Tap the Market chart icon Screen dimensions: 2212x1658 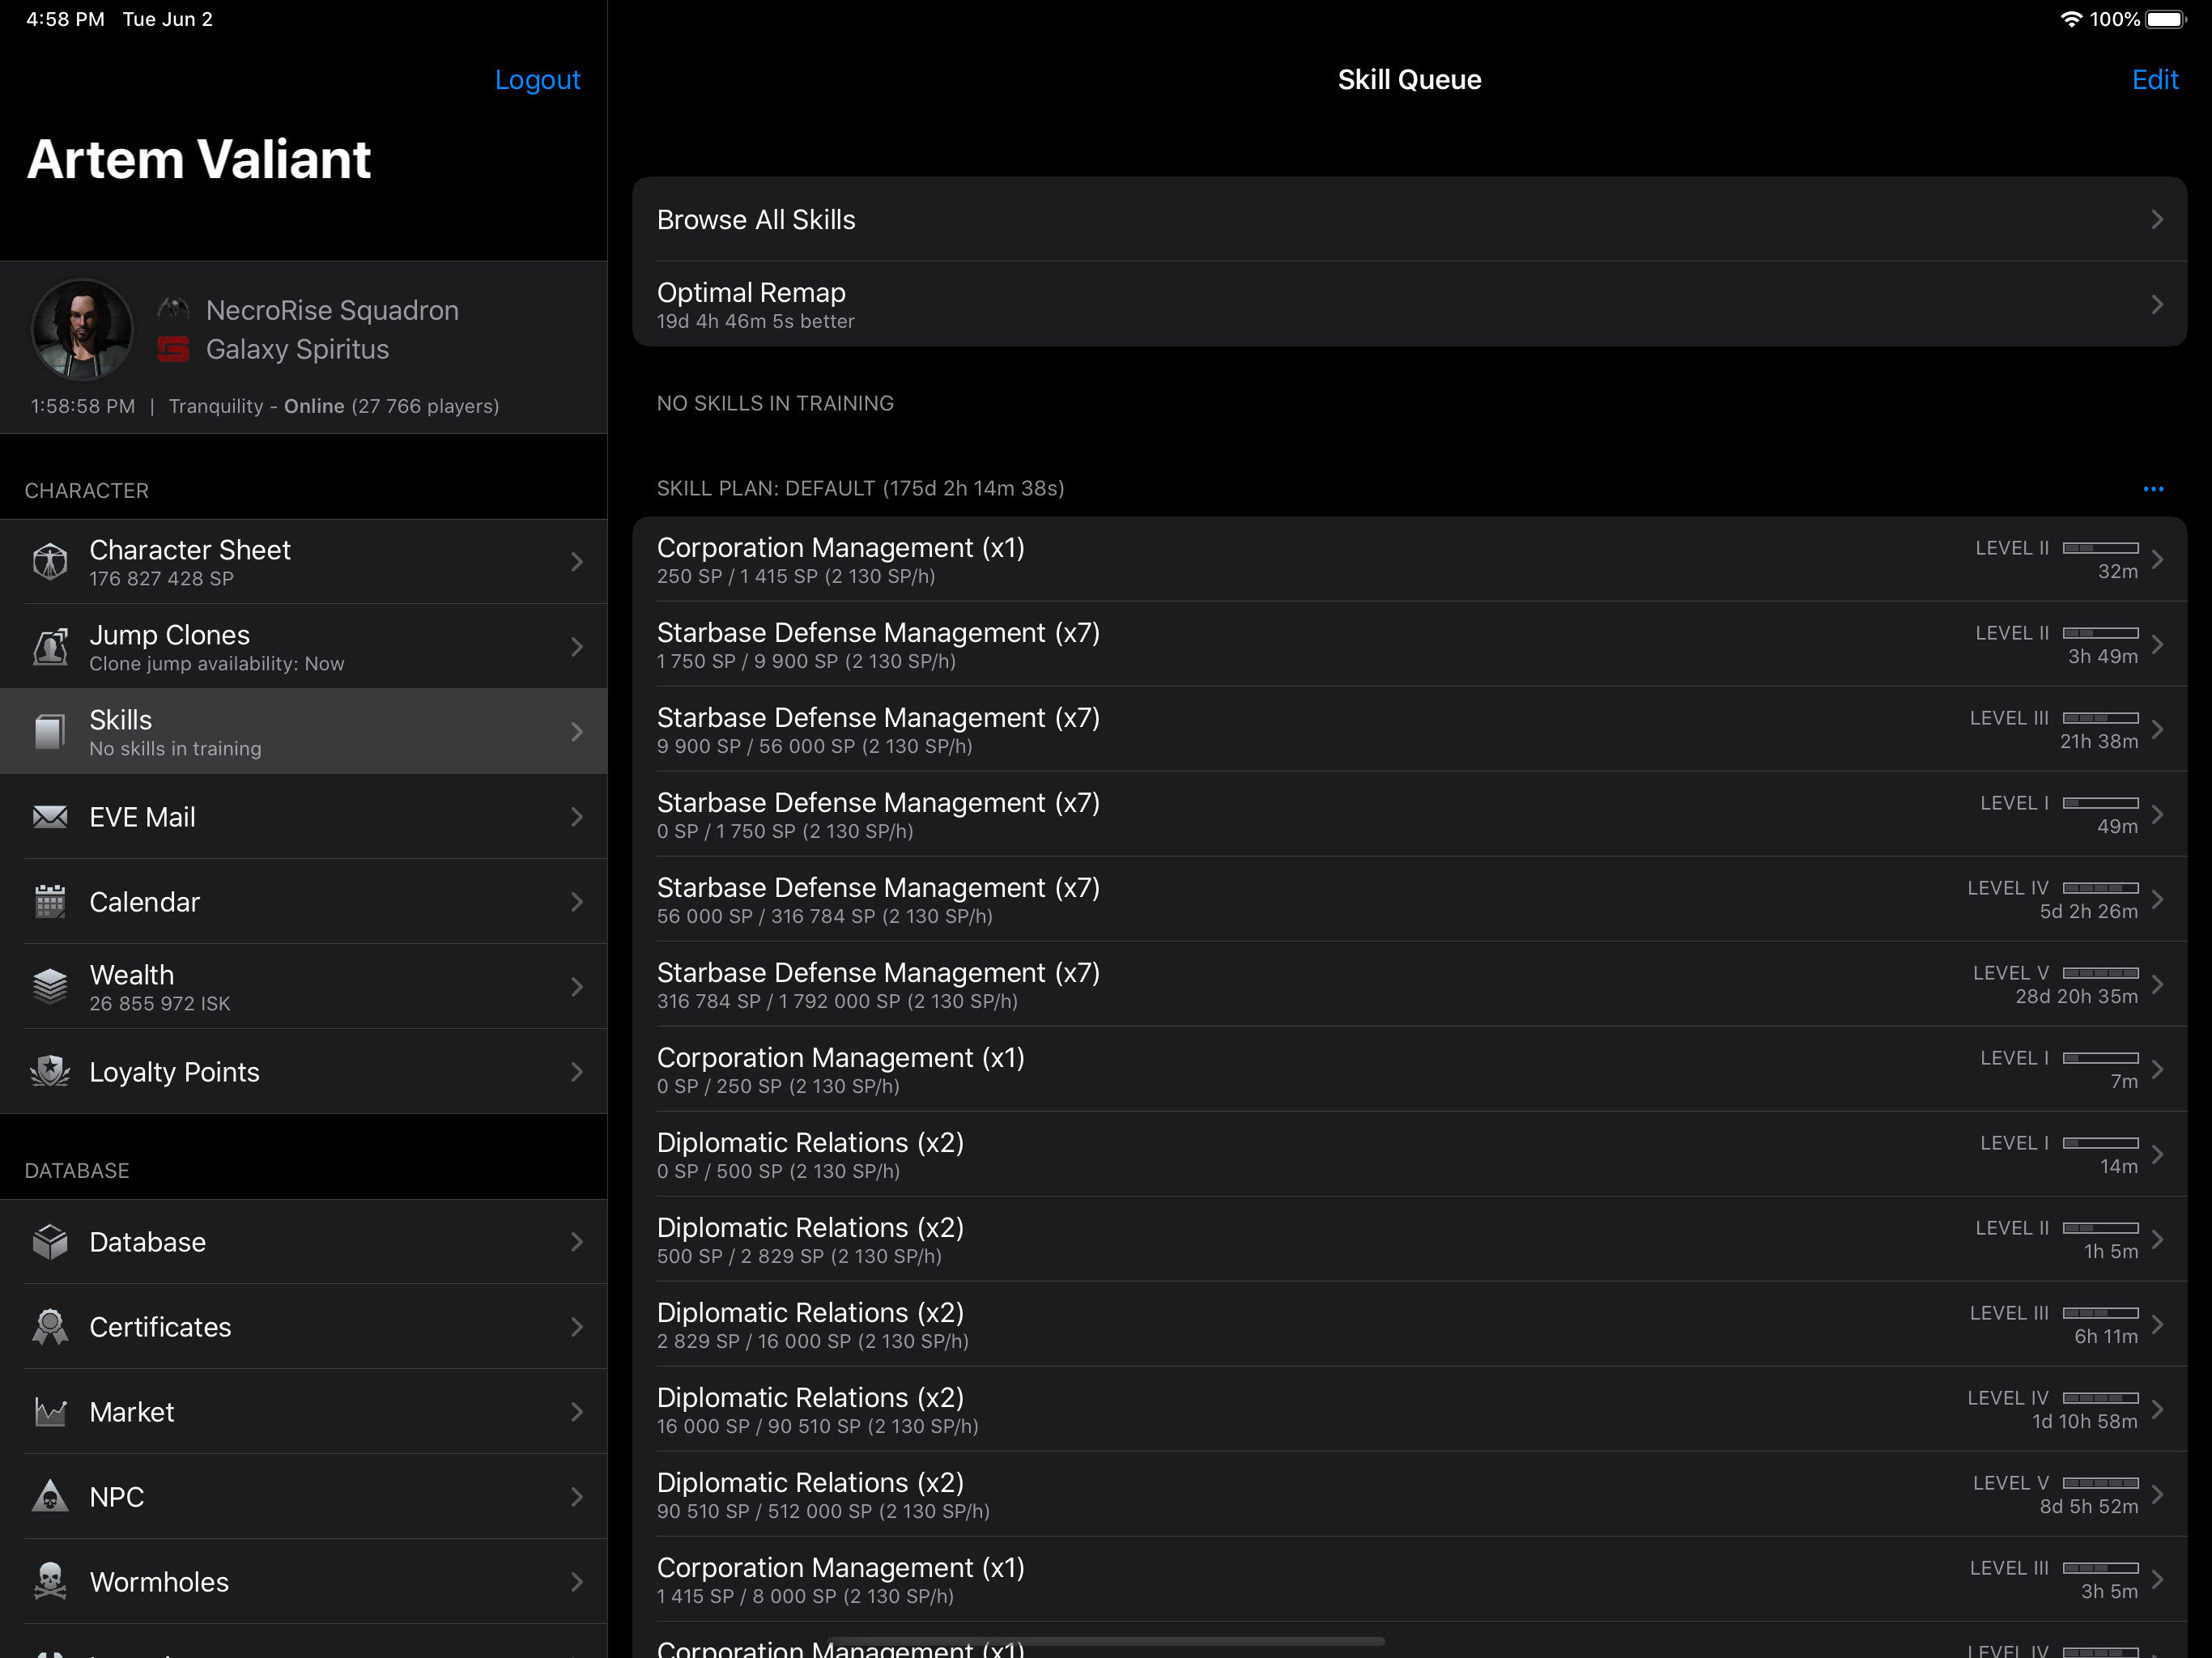50,1411
